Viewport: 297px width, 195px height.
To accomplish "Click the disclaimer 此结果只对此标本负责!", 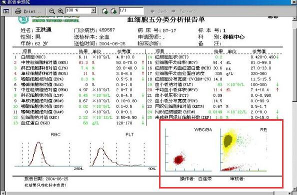I will [45, 185].
